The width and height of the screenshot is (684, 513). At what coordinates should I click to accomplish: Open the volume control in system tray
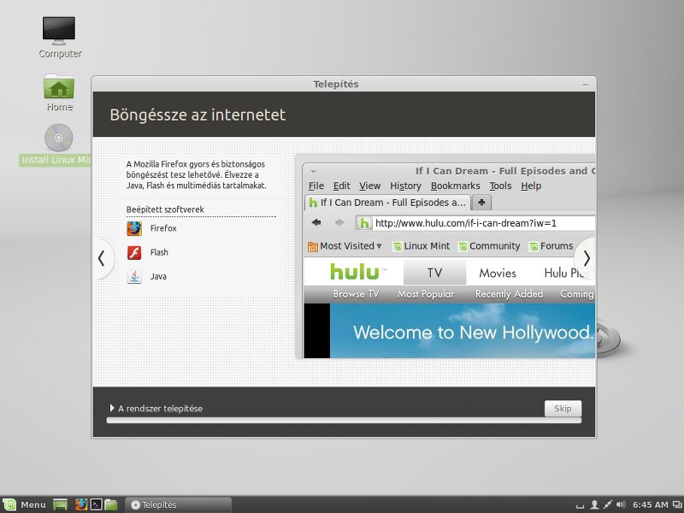tap(622, 504)
